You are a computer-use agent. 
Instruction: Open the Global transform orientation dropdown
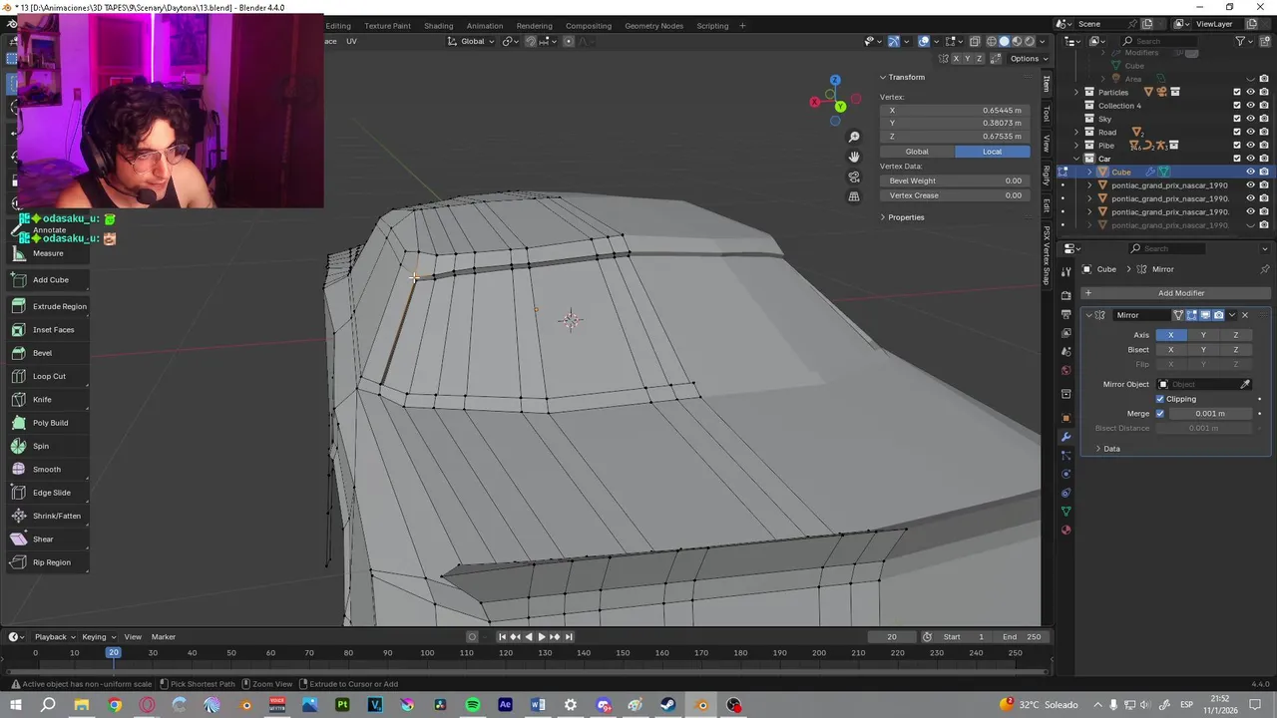click(471, 41)
